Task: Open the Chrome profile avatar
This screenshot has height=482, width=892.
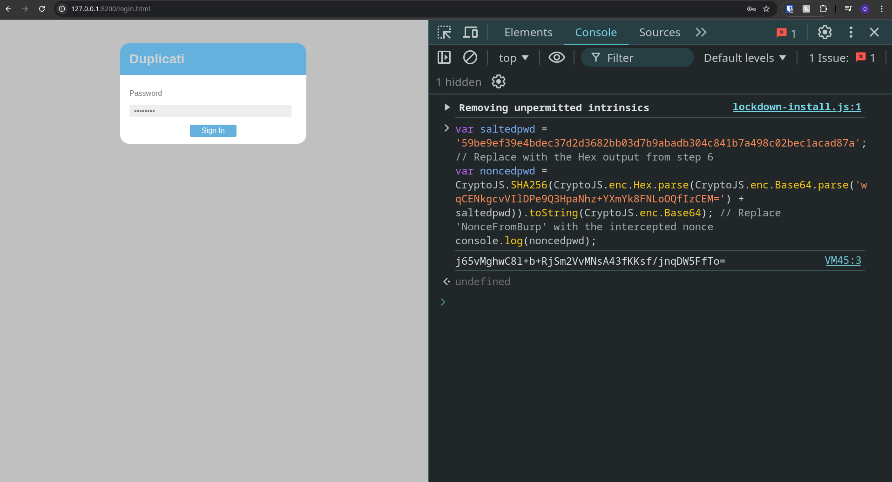Action: point(865,9)
